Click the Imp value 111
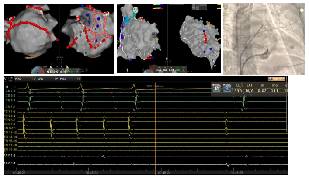Viewport: 309px width, 181px height. tap(274, 90)
